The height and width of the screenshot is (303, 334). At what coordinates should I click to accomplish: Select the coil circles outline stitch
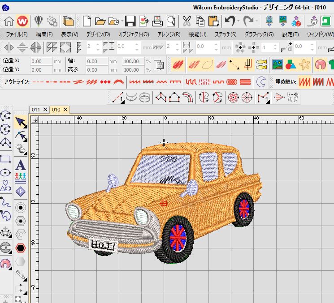click(231, 82)
